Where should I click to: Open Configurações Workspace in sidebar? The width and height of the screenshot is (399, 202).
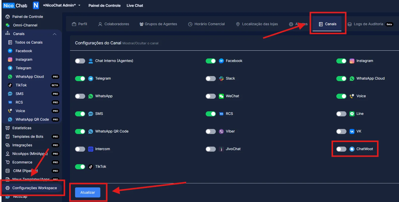pyautogui.click(x=32, y=188)
